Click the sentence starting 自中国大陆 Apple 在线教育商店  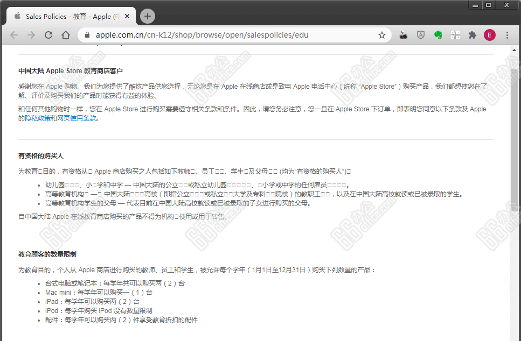(123, 217)
